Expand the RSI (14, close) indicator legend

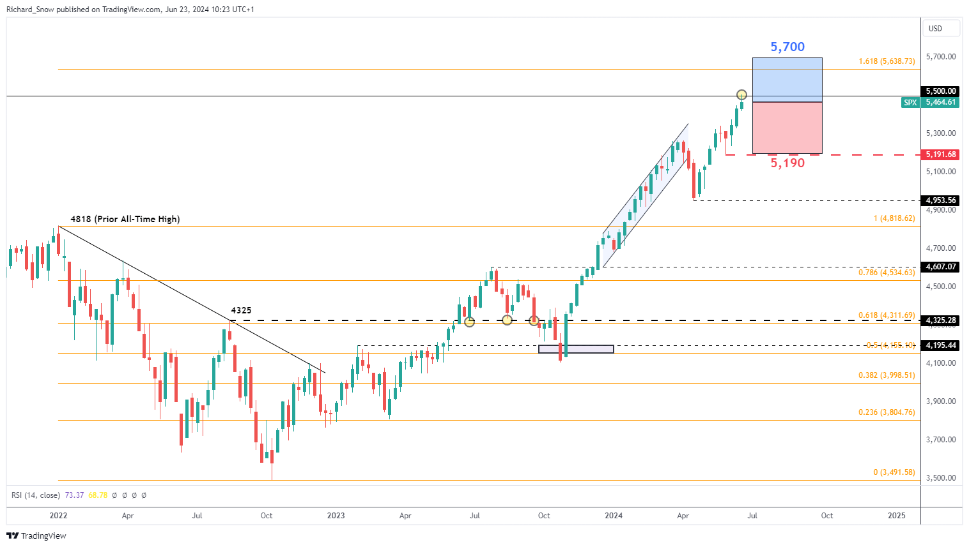36,495
